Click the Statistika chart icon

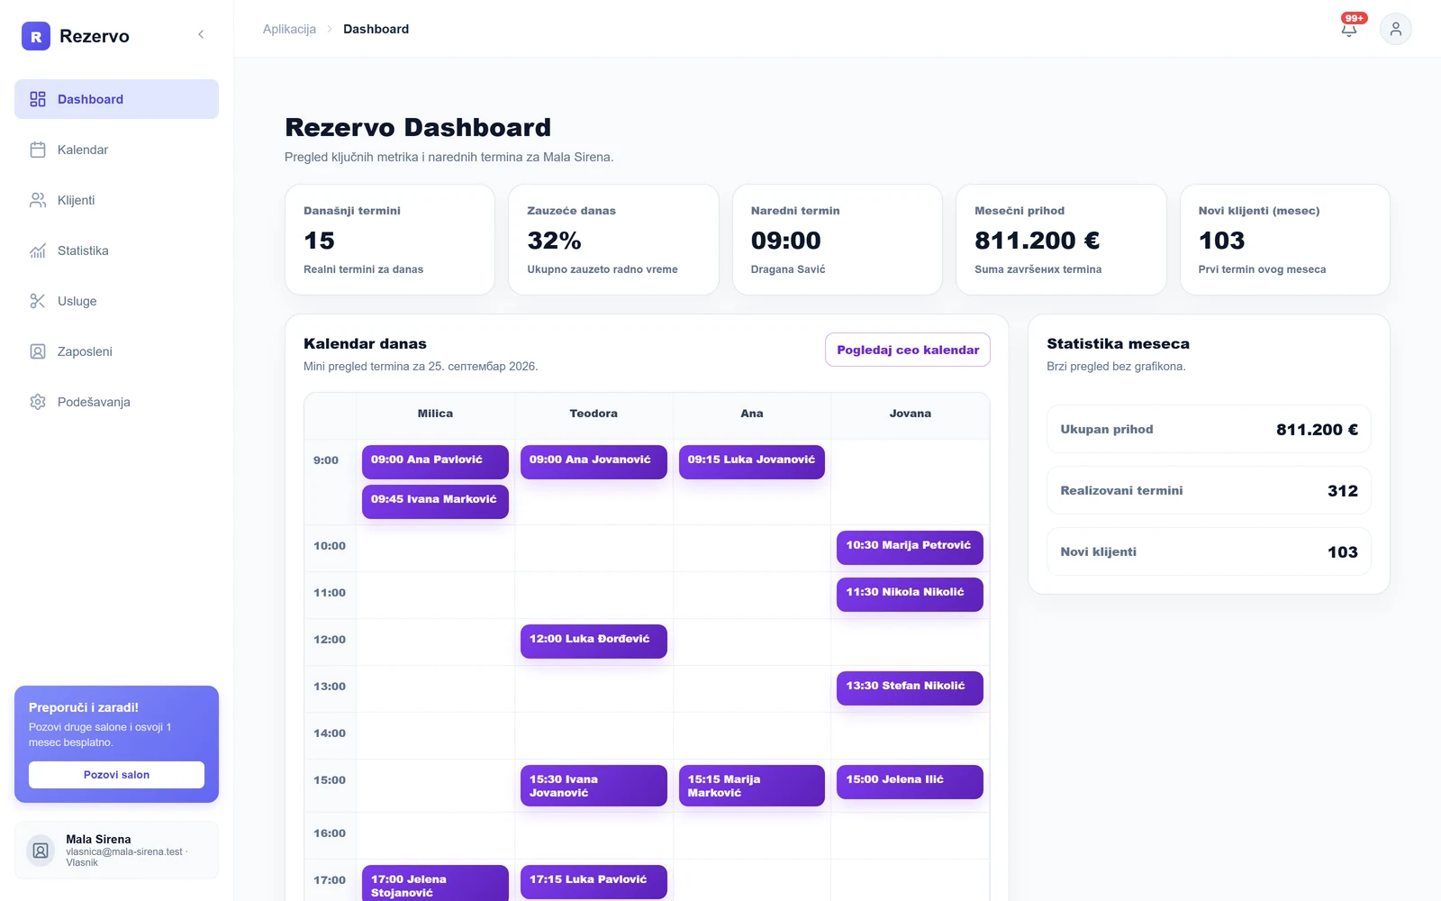[38, 250]
